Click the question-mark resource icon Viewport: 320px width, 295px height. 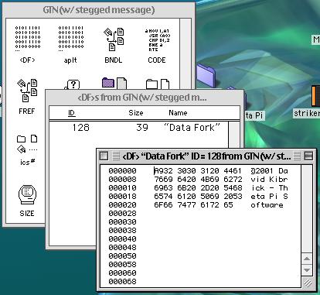[73, 84]
